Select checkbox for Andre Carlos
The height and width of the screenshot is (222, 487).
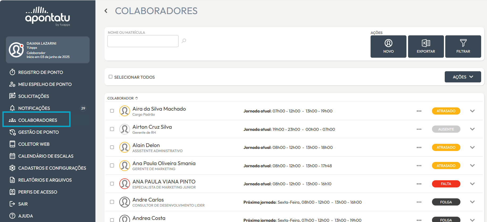[112, 202]
